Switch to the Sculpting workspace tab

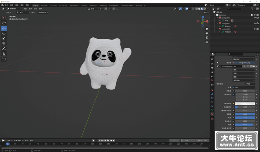point(53,5)
